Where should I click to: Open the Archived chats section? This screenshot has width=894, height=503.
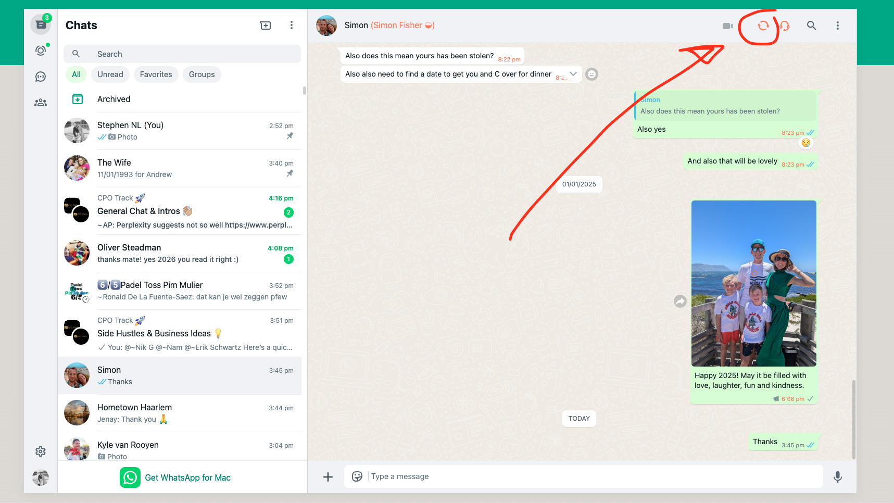(x=114, y=99)
